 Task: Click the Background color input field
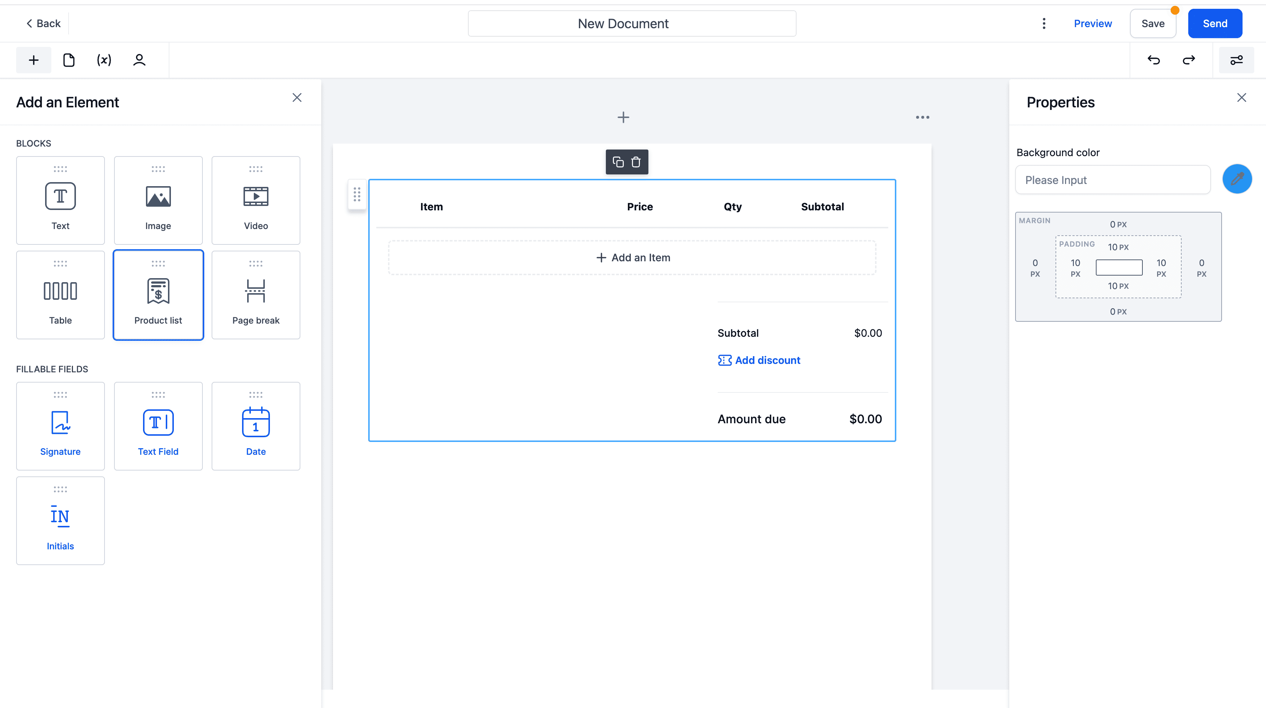coord(1113,180)
